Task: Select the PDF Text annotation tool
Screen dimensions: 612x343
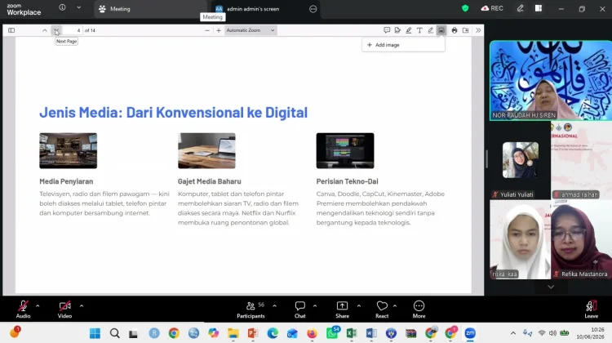Action: coord(419,30)
